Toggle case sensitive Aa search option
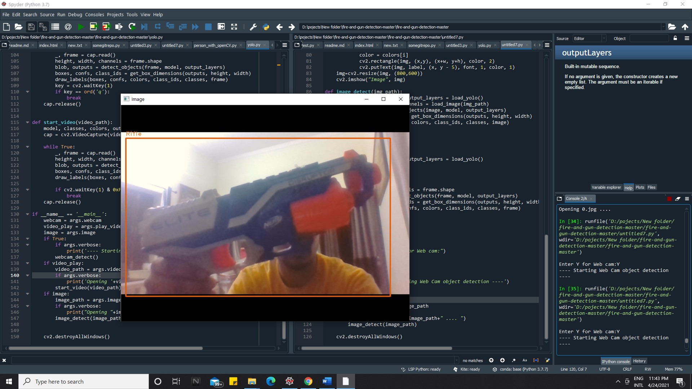 click(x=525, y=360)
